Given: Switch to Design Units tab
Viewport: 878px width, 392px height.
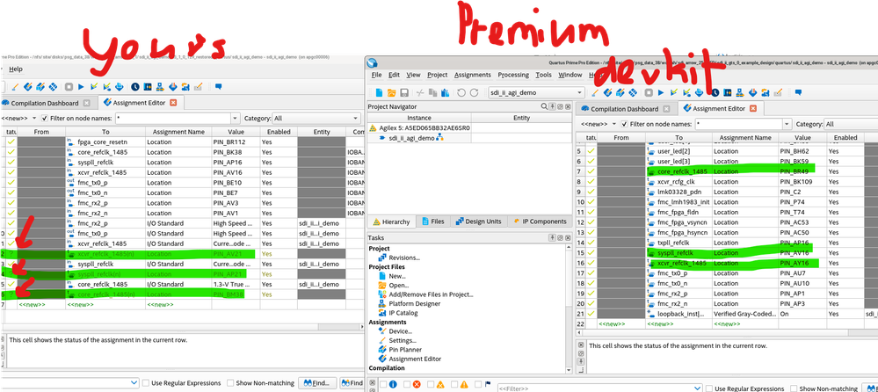Looking at the screenshot, I should 479,221.
